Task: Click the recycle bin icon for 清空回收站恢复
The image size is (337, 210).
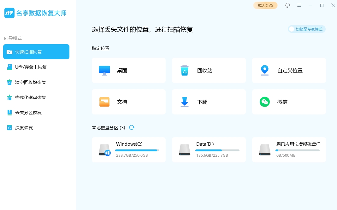Action: [9, 82]
